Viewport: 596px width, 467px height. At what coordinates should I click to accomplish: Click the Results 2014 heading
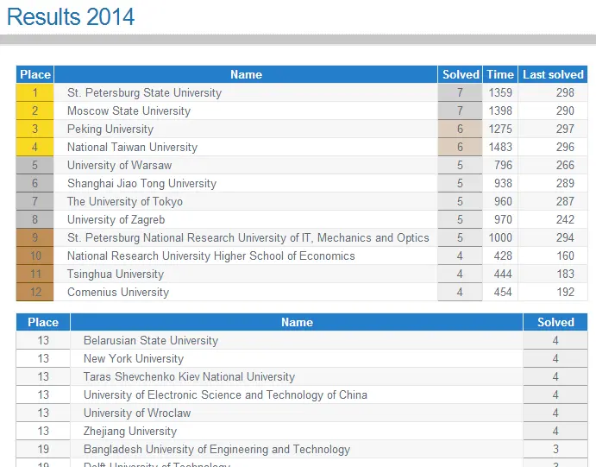point(71,16)
